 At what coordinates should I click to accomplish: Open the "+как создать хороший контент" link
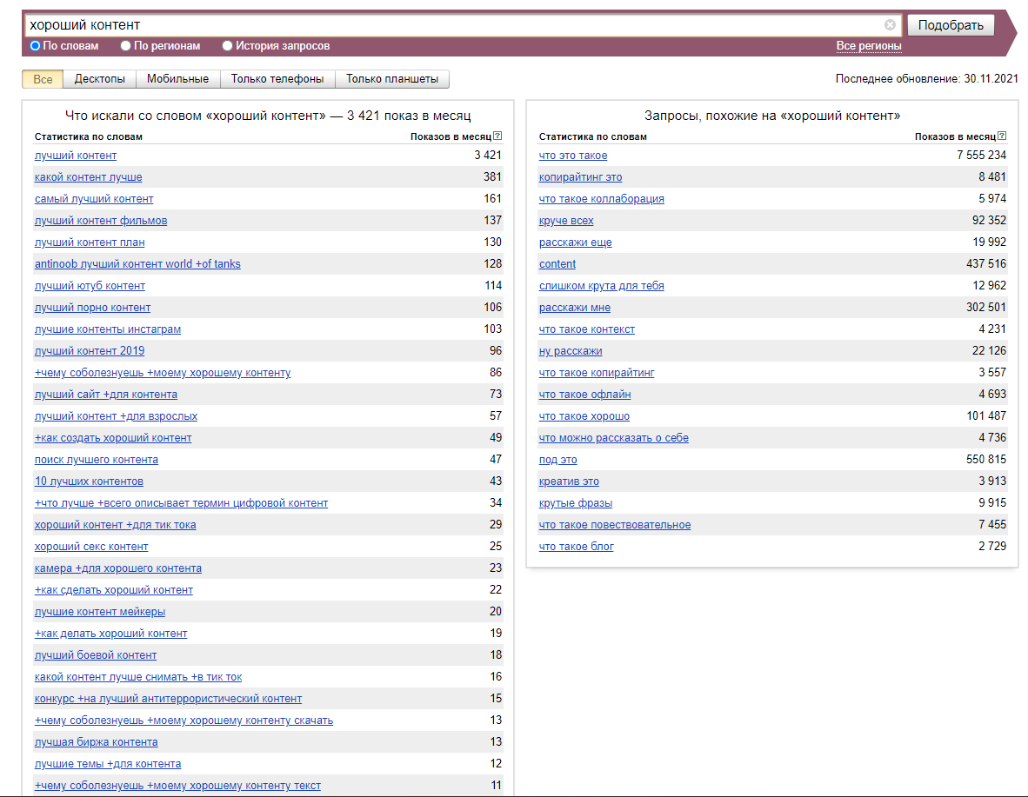tap(113, 438)
